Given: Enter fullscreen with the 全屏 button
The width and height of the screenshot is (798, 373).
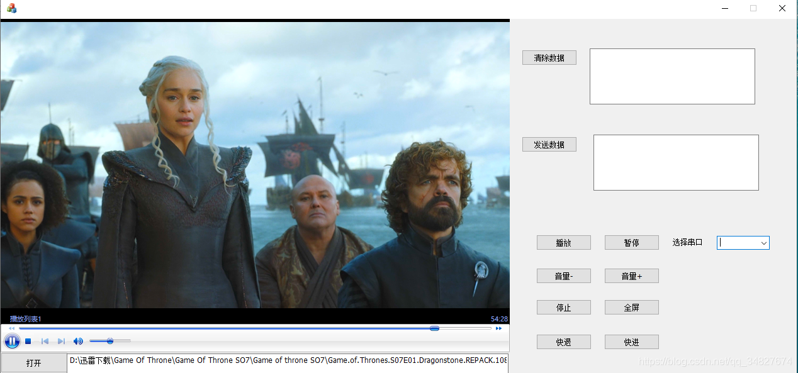Looking at the screenshot, I should [632, 308].
